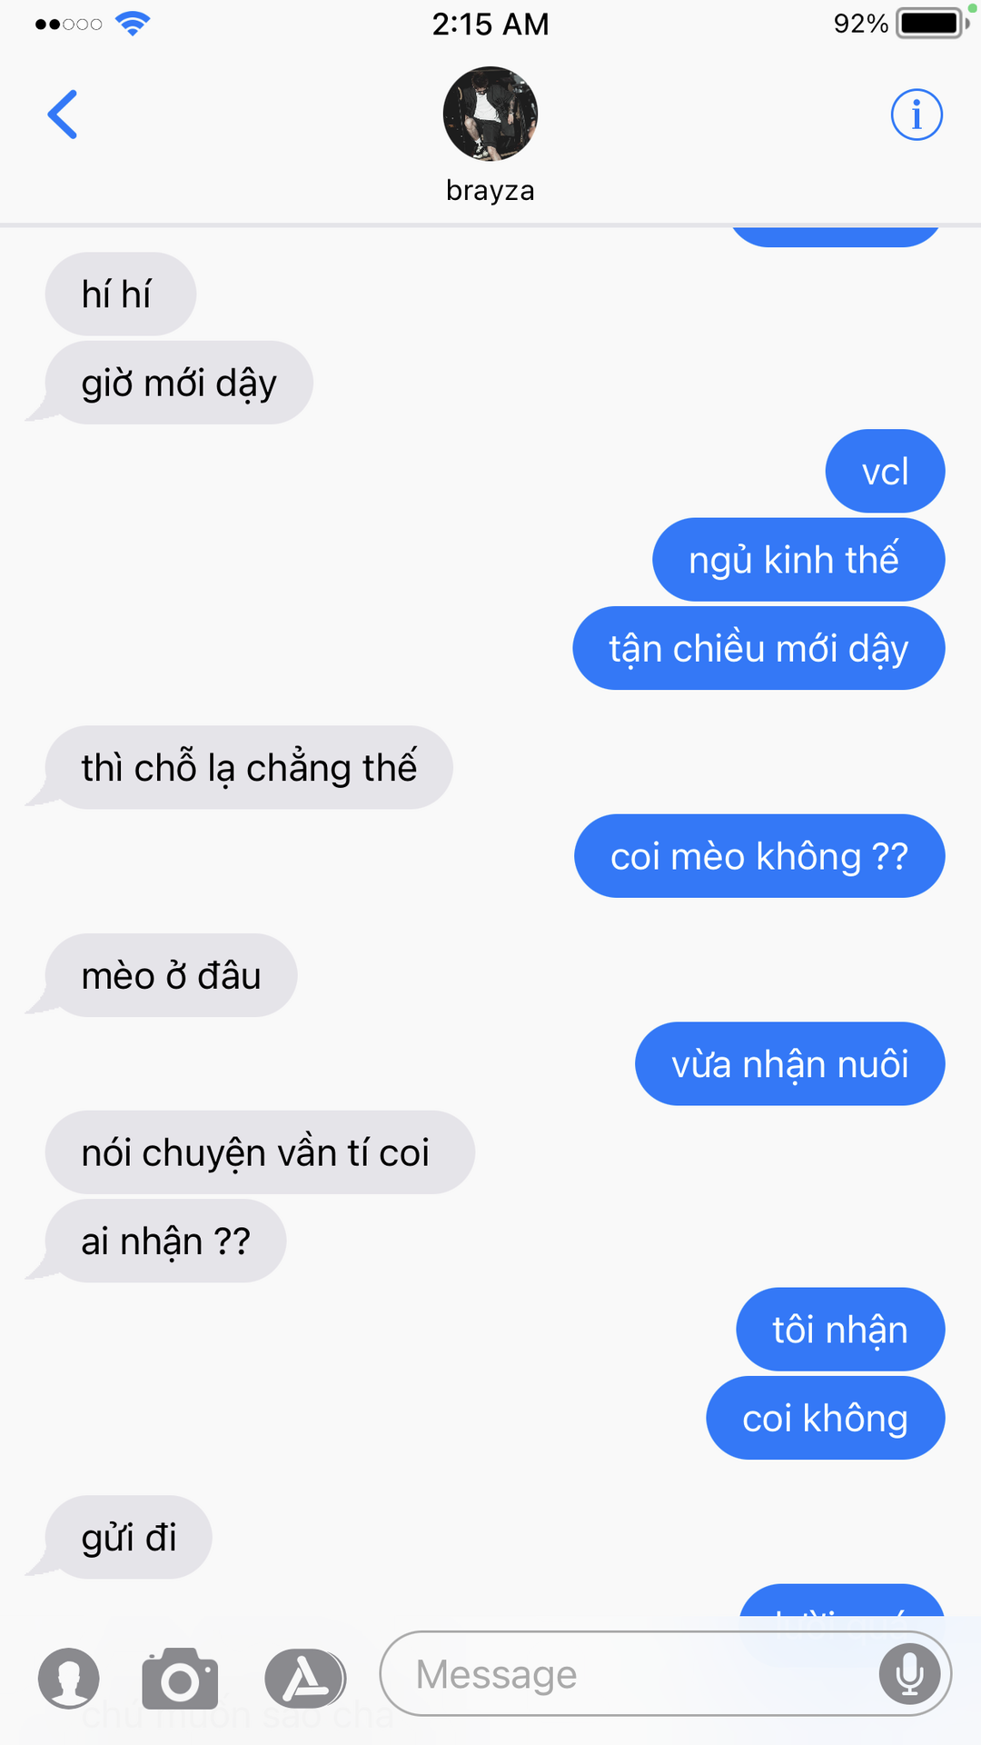Tap the contact silhouette icon
Screen dimensions: 981x1745
69,1678
